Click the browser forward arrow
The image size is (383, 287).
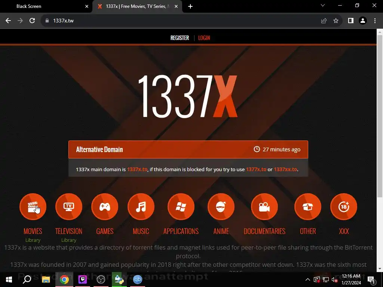[x=20, y=21]
